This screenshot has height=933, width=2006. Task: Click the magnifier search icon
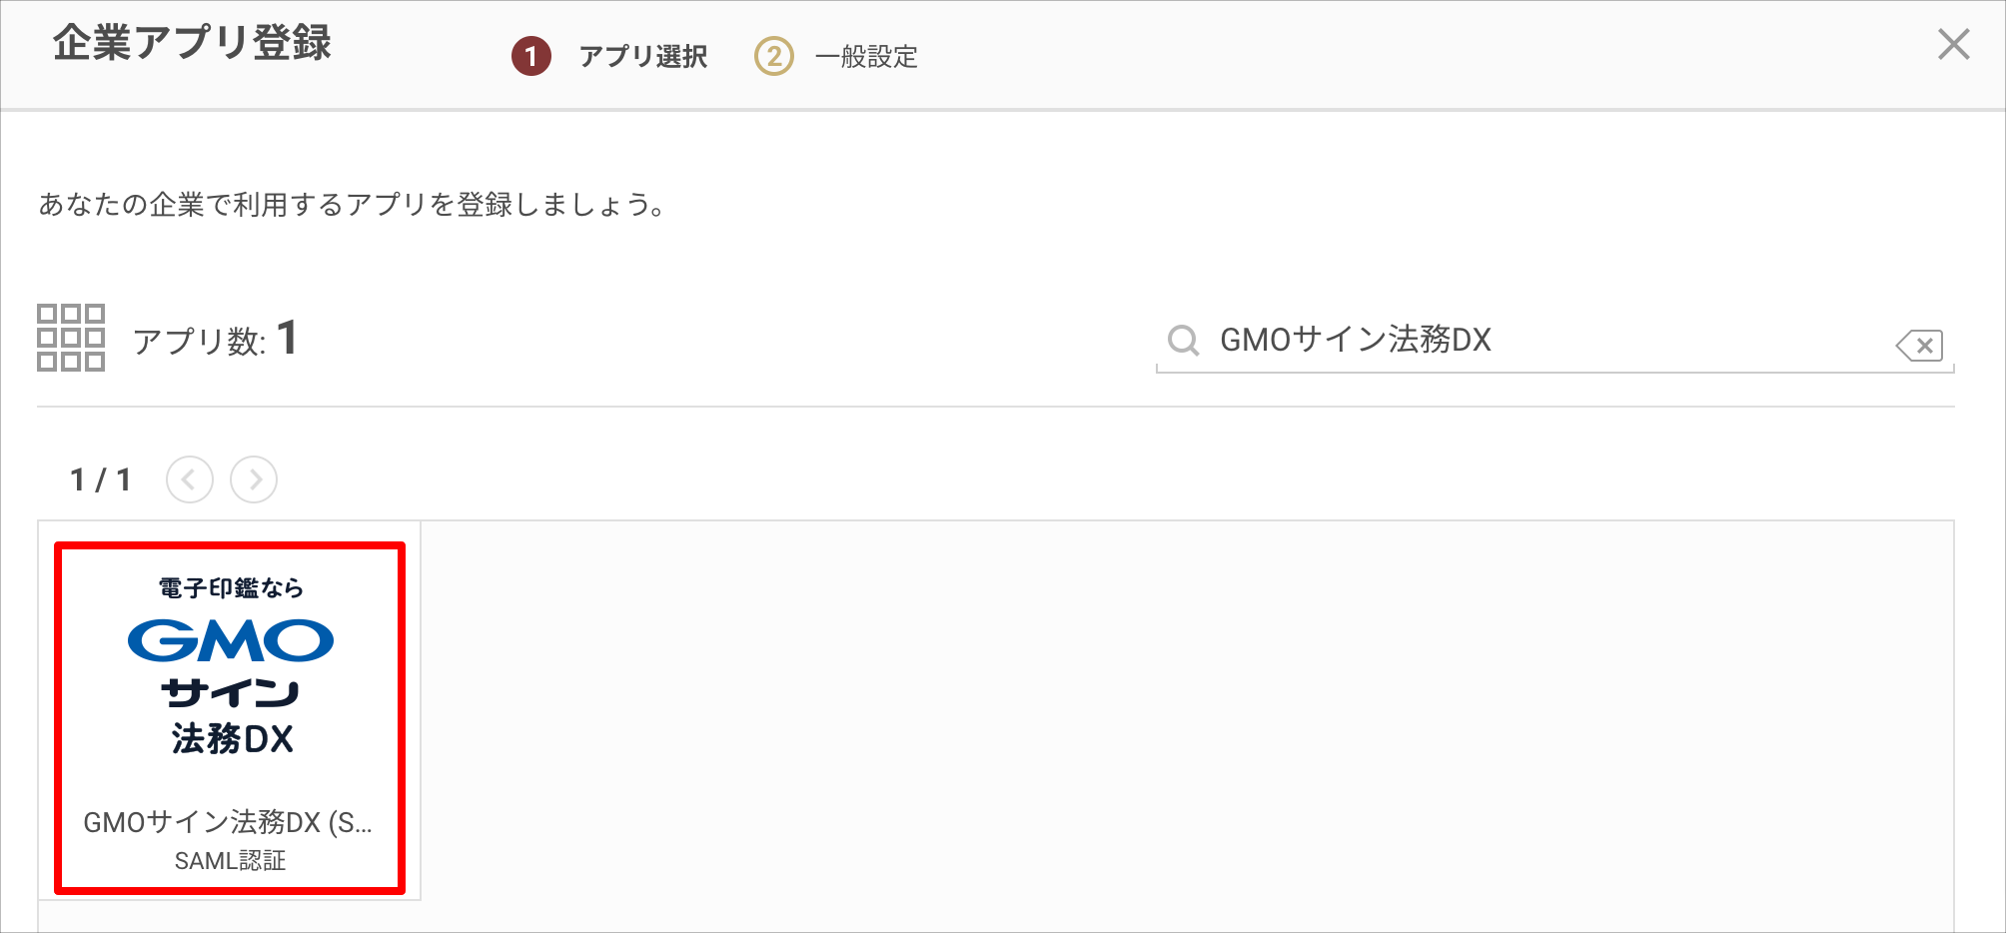coord(1184,341)
